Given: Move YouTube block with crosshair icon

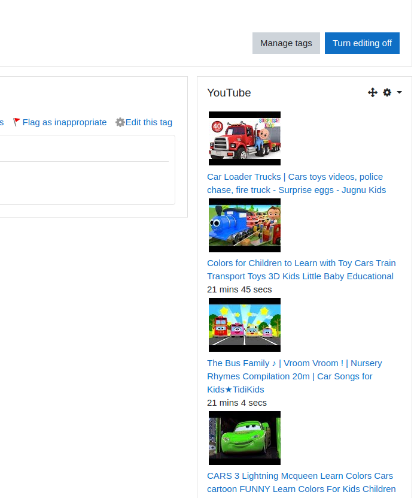Looking at the screenshot, I should click(x=373, y=92).
